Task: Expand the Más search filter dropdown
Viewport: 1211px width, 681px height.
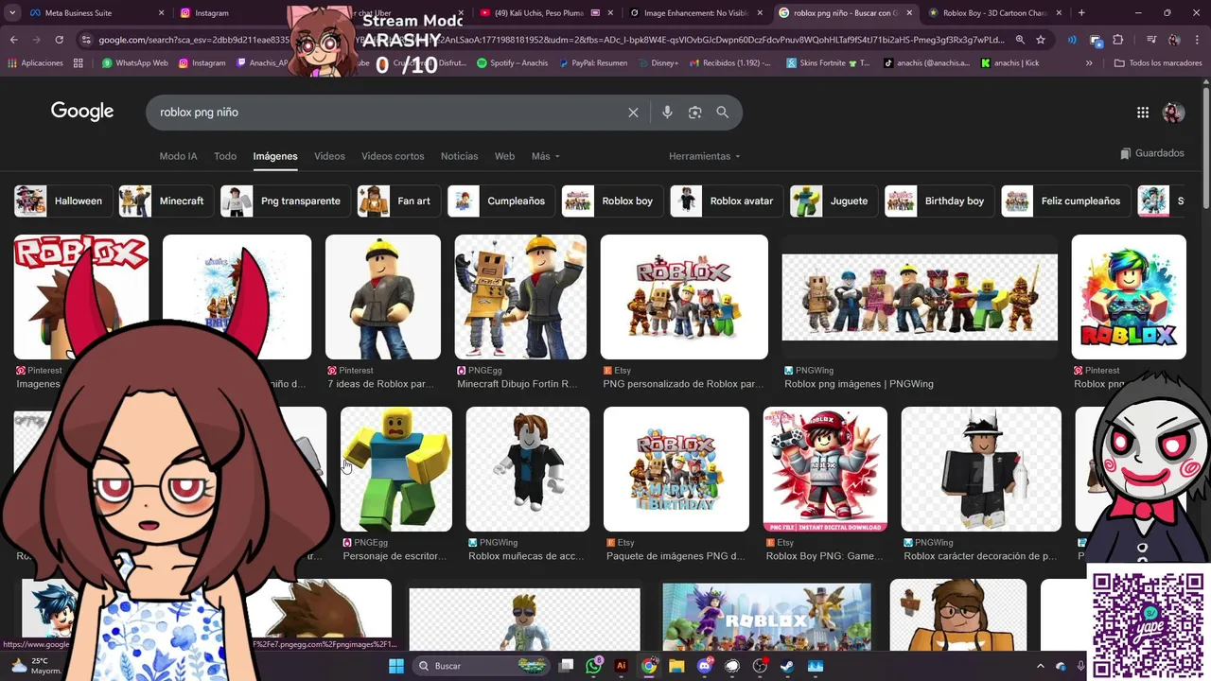Action: tap(545, 156)
